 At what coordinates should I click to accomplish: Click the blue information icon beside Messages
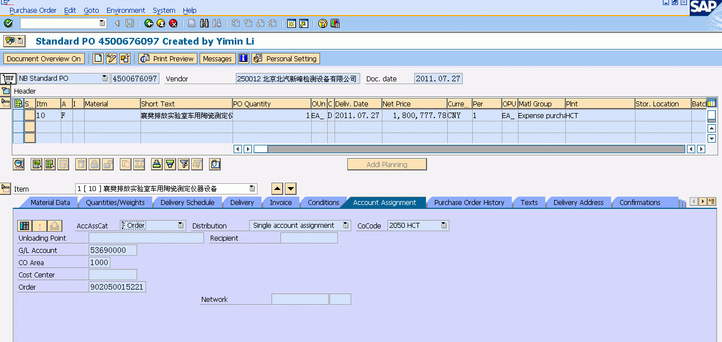point(243,58)
